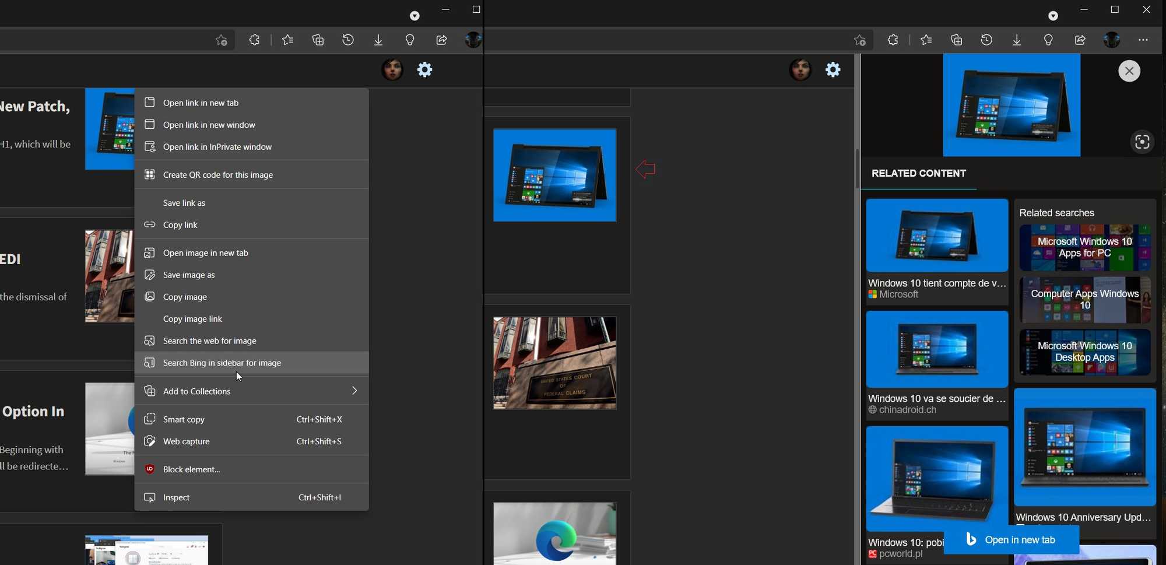Click Windows 10 laptop thumbnail in right window
The image size is (1166, 565).
(555, 176)
